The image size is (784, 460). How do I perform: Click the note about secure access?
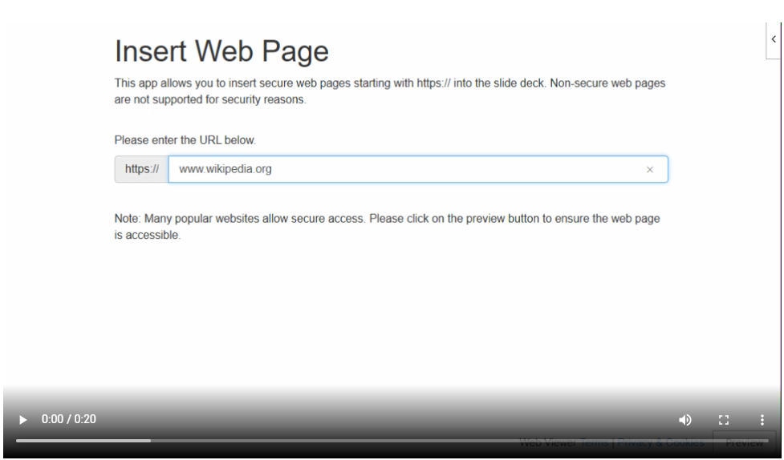click(x=387, y=227)
